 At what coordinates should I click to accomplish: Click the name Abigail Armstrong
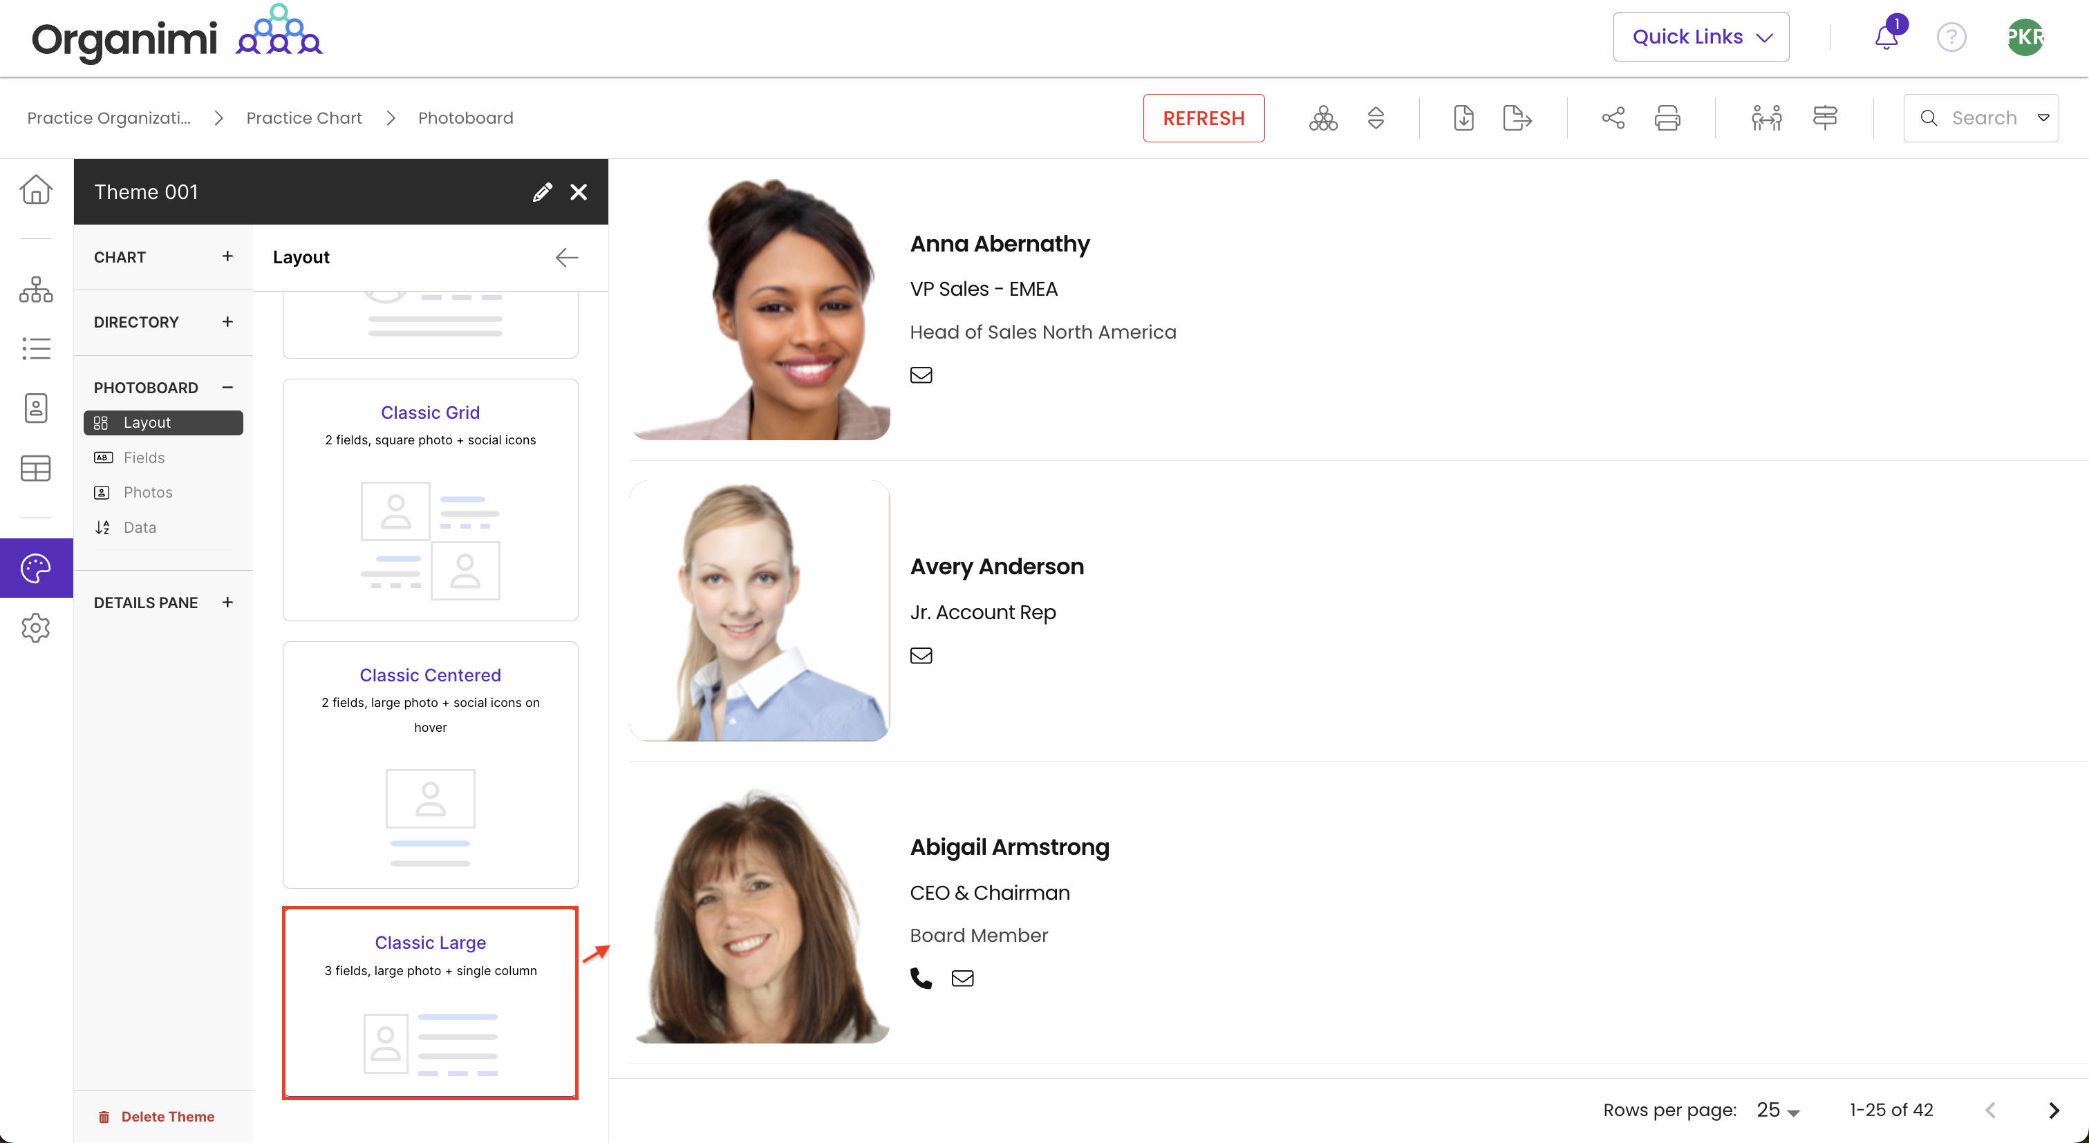(x=1009, y=847)
